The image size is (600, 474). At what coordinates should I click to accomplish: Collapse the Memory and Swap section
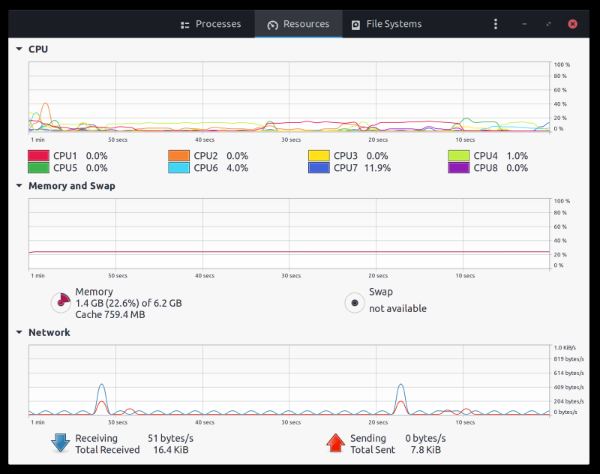[19, 186]
